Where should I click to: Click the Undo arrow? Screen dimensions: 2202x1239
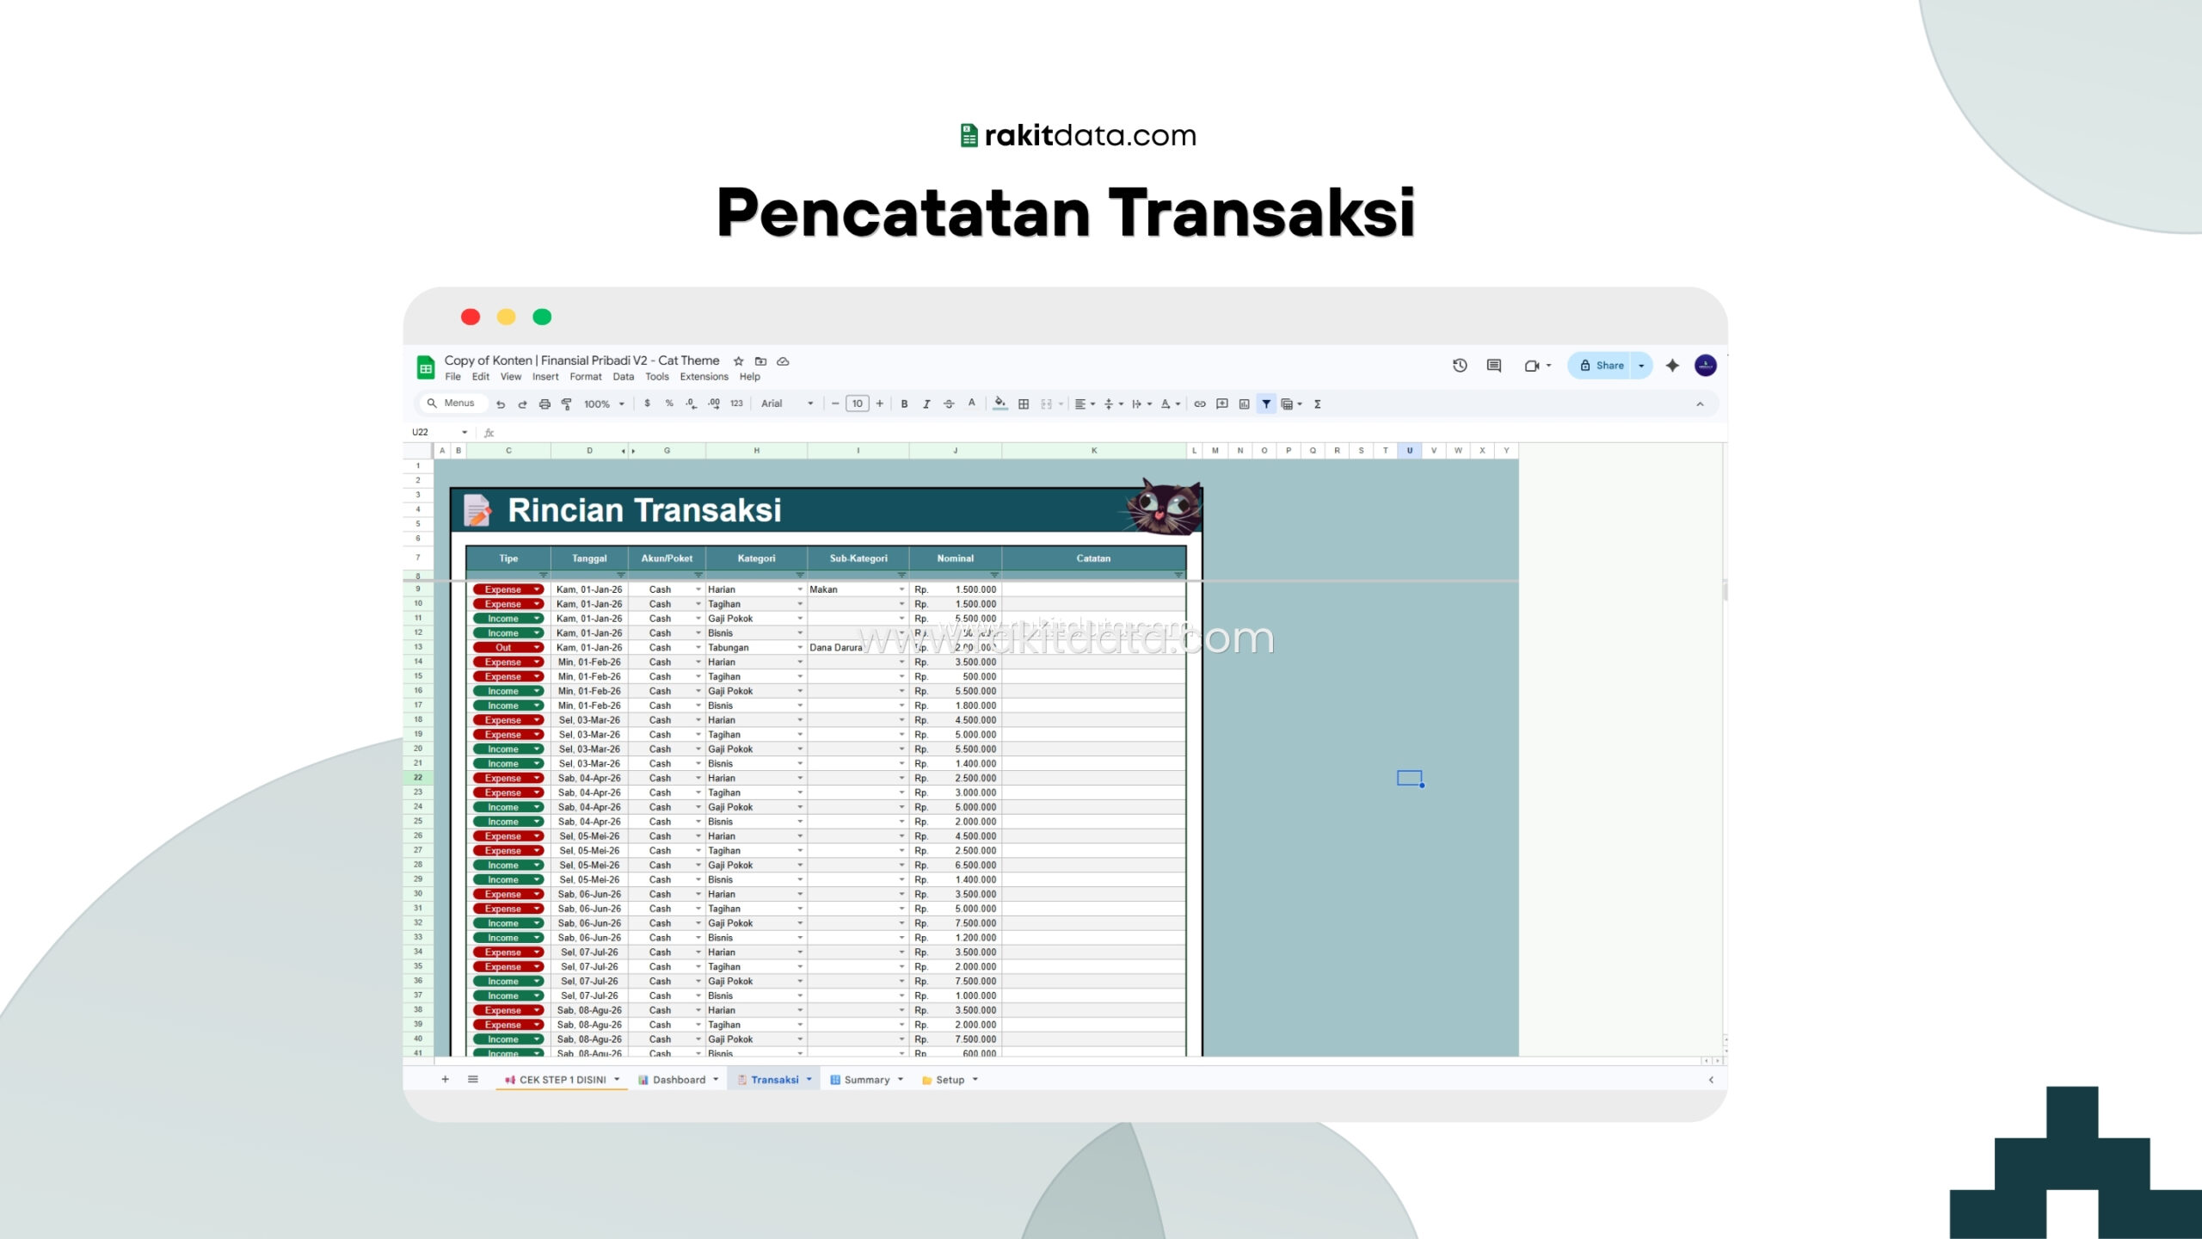501,404
